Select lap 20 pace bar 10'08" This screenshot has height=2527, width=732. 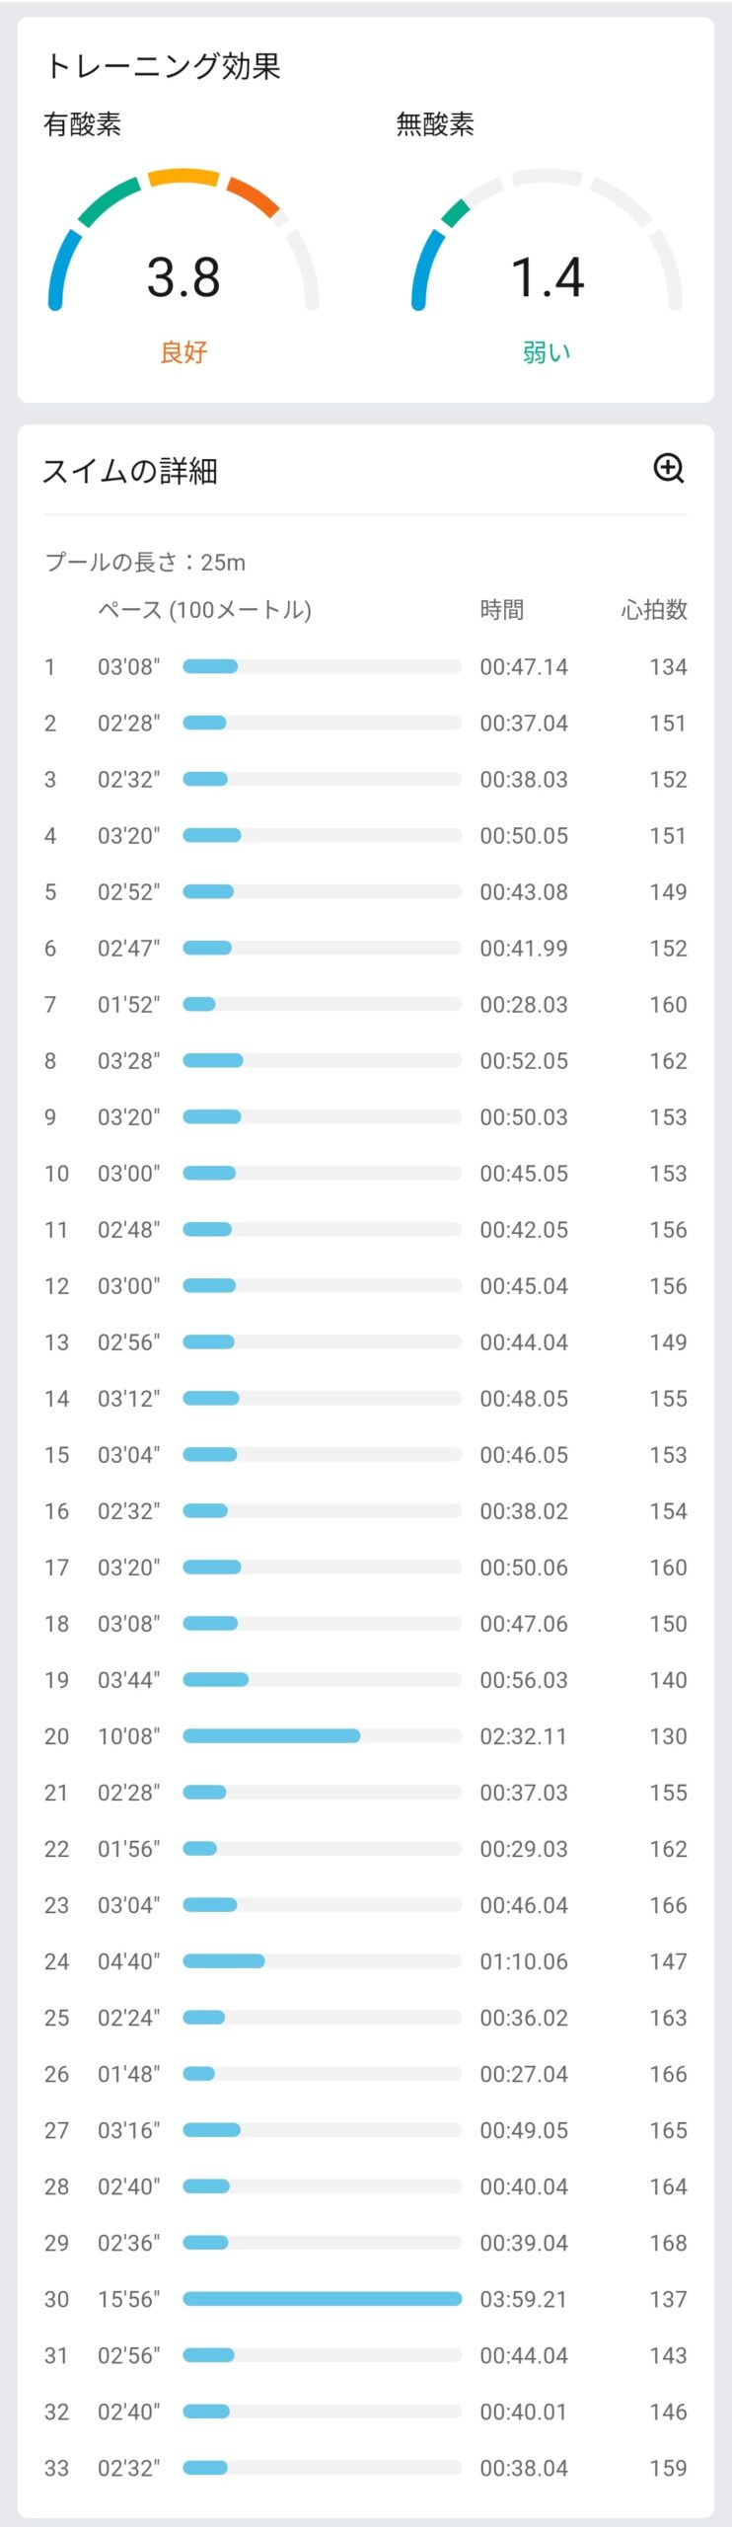click(x=323, y=1736)
